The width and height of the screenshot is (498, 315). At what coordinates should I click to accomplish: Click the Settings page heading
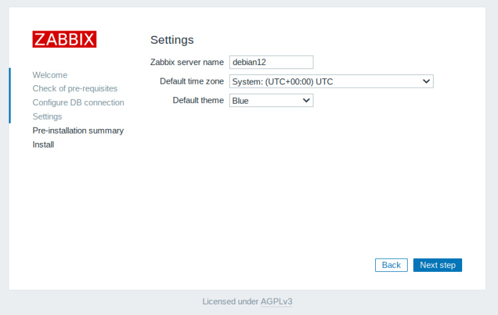[172, 40]
